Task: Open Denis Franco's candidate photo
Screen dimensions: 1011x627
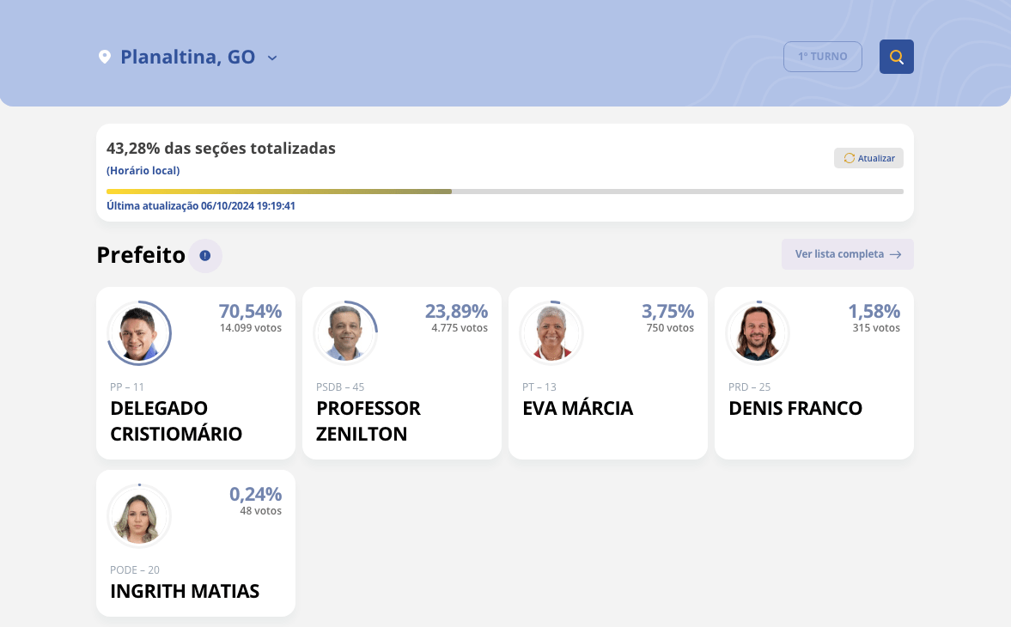Action: coord(758,333)
